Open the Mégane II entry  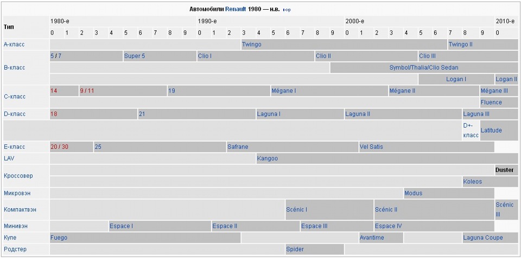[x=402, y=91]
